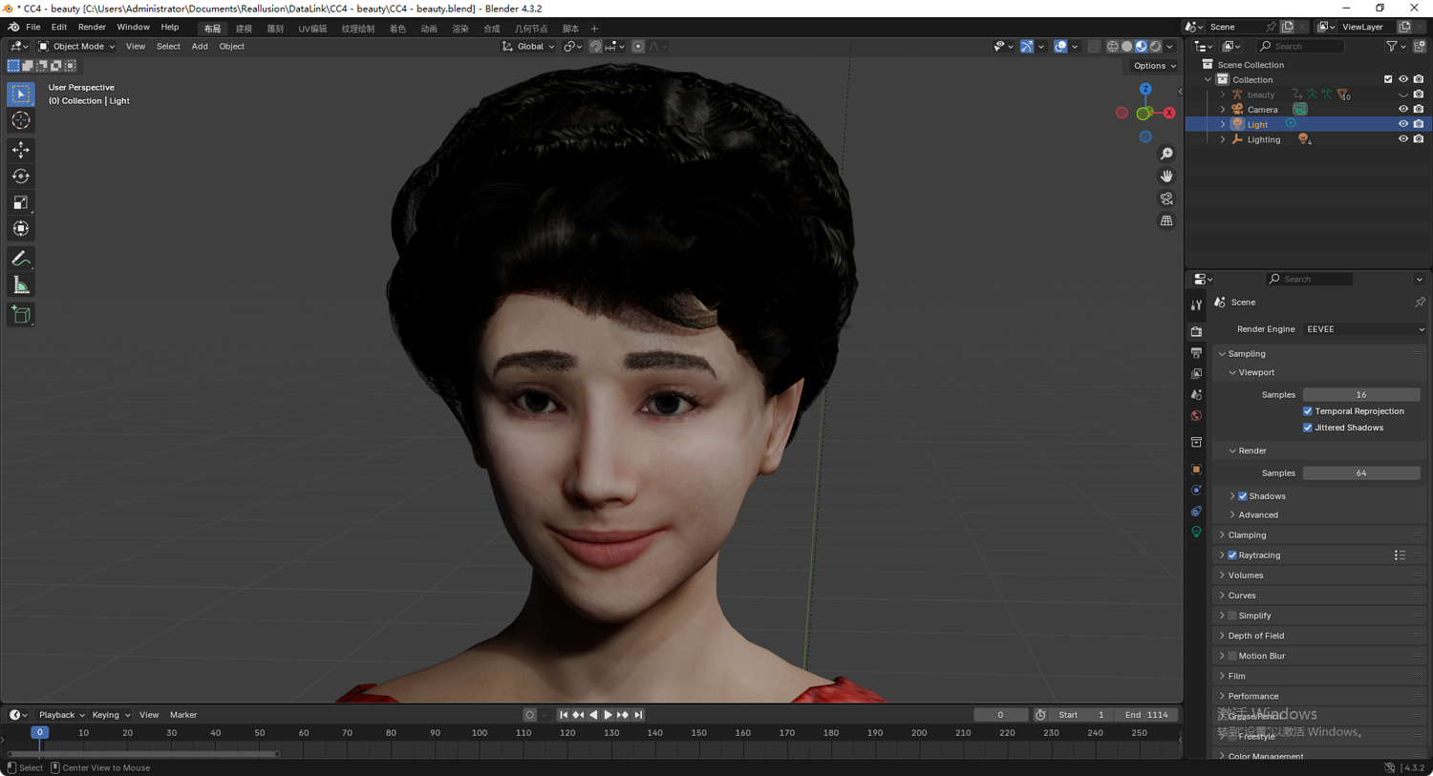Activate the Annotate tool
The height and width of the screenshot is (776, 1433).
(21, 259)
